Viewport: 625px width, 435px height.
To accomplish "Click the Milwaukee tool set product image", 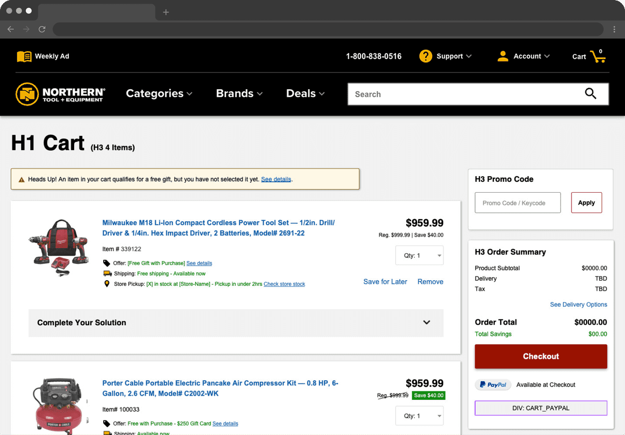I will click(58, 247).
